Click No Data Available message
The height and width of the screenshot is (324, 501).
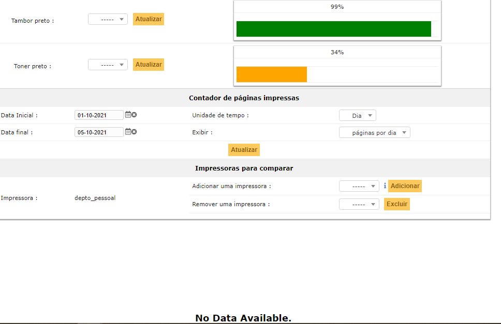(243, 318)
